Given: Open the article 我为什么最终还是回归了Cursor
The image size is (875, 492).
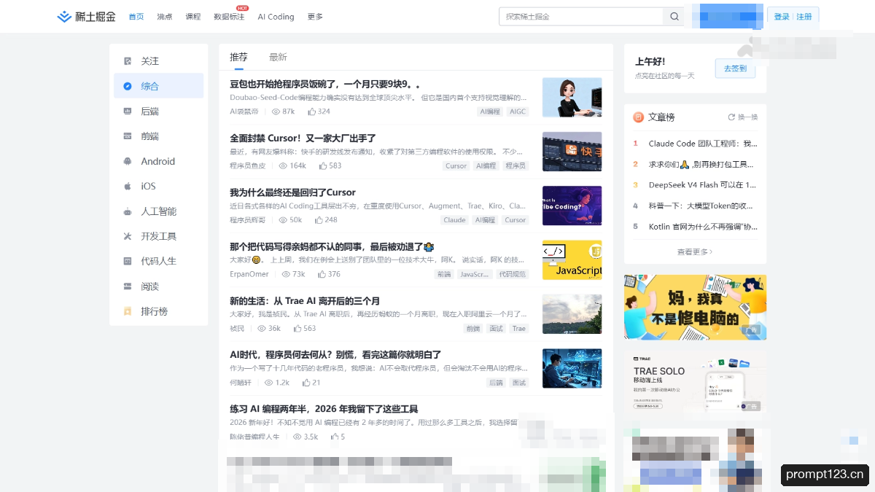Looking at the screenshot, I should (x=292, y=192).
